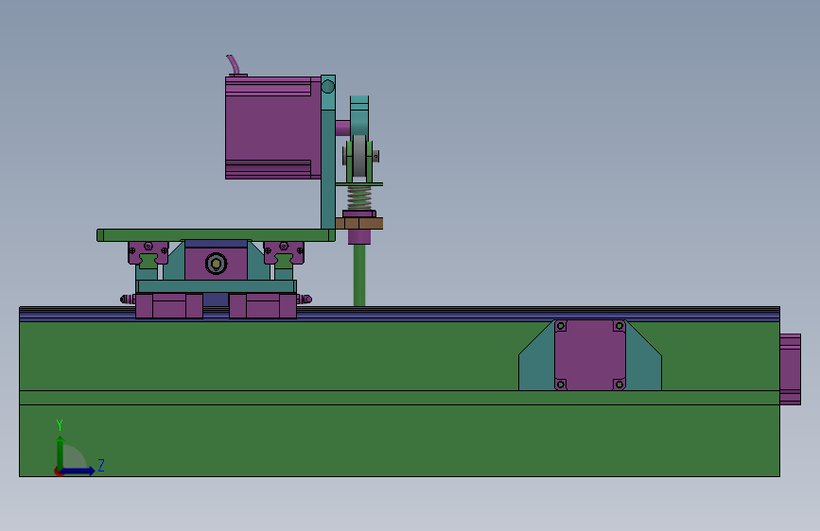Select the green vertical rod below the nut
The image size is (820, 531).
coord(359,276)
